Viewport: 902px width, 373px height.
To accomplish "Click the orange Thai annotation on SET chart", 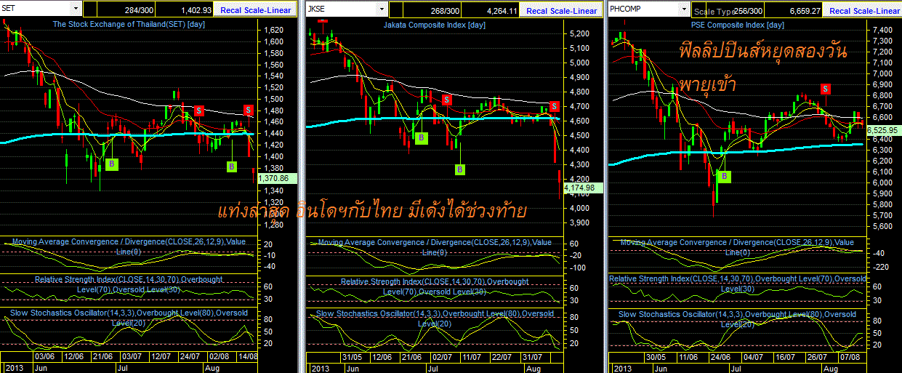I will click(371, 212).
